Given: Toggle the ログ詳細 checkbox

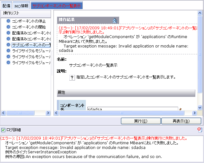Looking at the screenshot, I should coord(3,130).
